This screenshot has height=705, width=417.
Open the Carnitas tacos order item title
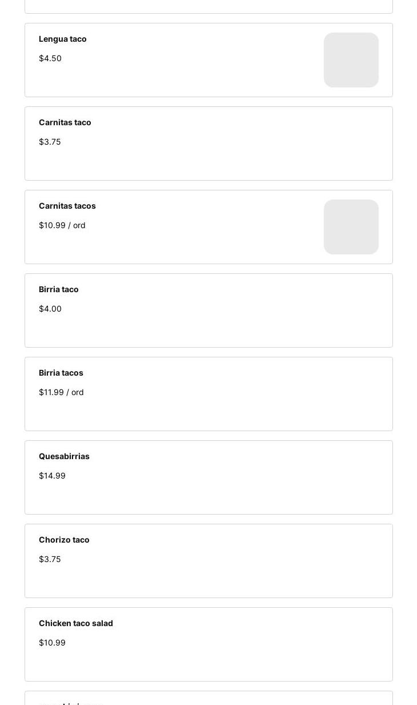[x=67, y=206]
